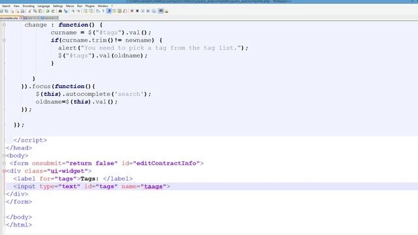Click the Cut toolbar icon
This screenshot has height=235, width=418.
(29, 11)
